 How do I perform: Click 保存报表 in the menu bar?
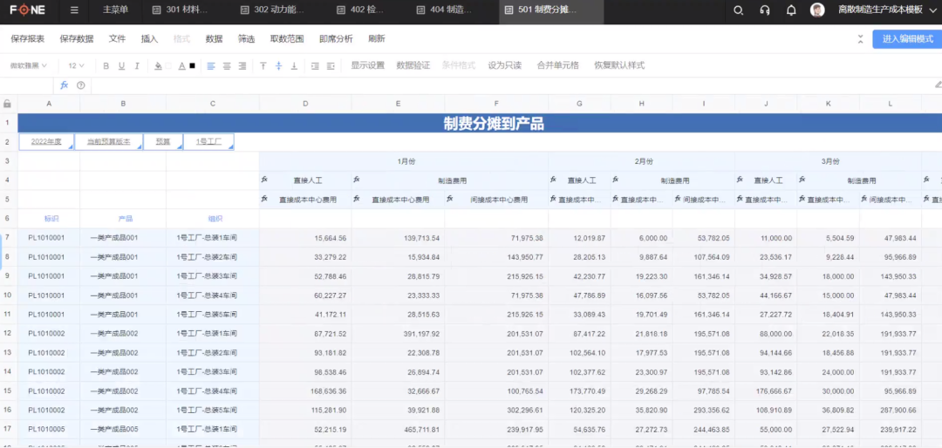[x=28, y=39]
